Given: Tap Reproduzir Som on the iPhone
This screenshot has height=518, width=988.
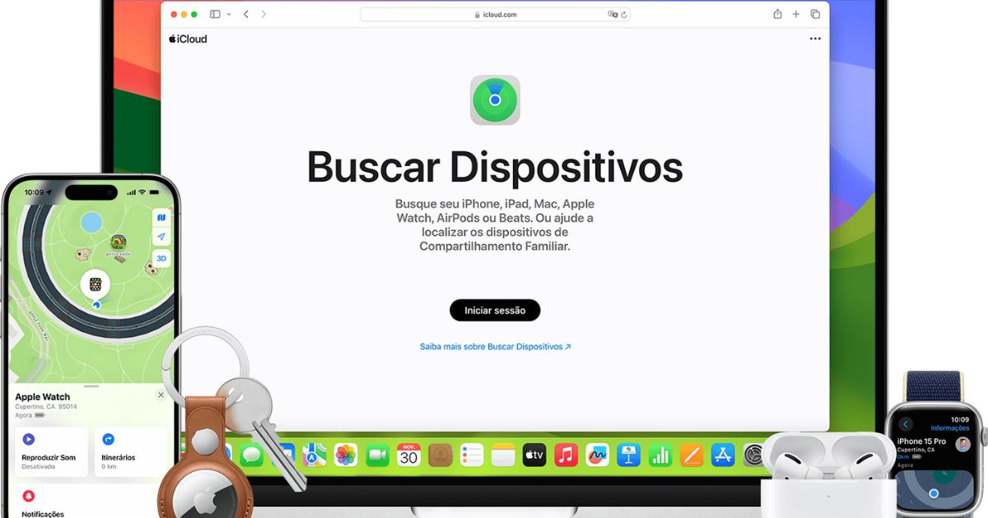Looking at the screenshot, I should click(51, 451).
